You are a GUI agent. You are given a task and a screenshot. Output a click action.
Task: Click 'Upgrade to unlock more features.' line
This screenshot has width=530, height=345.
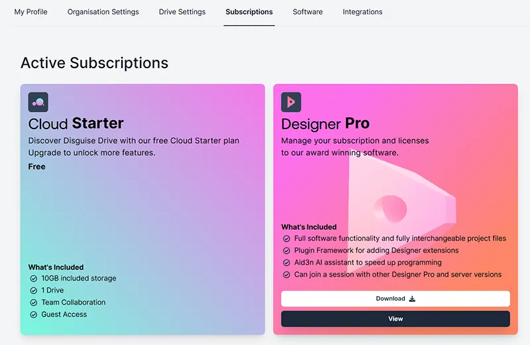91,153
